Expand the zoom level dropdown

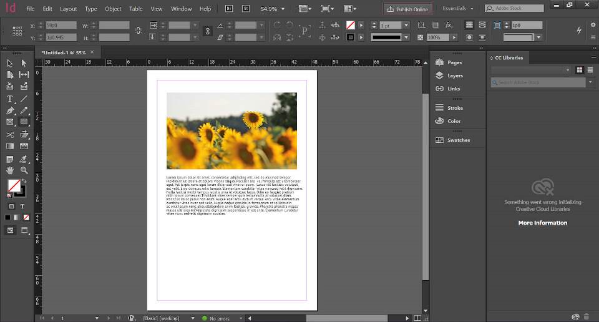(x=283, y=9)
